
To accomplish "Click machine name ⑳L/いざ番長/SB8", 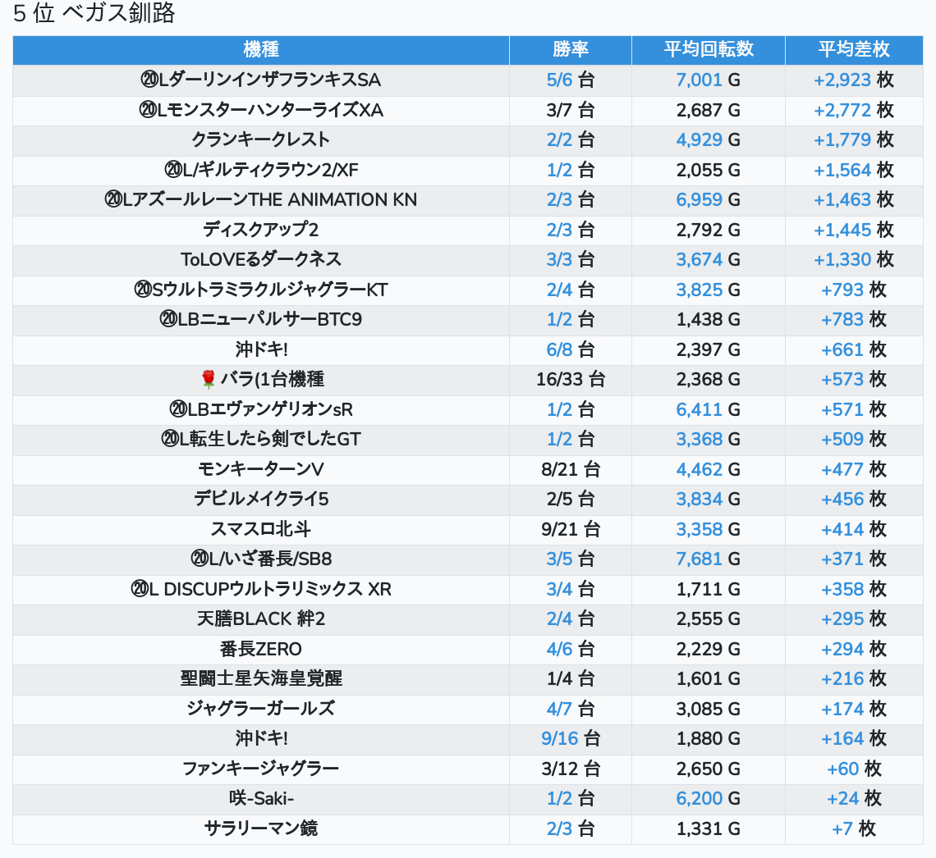I will [x=261, y=559].
